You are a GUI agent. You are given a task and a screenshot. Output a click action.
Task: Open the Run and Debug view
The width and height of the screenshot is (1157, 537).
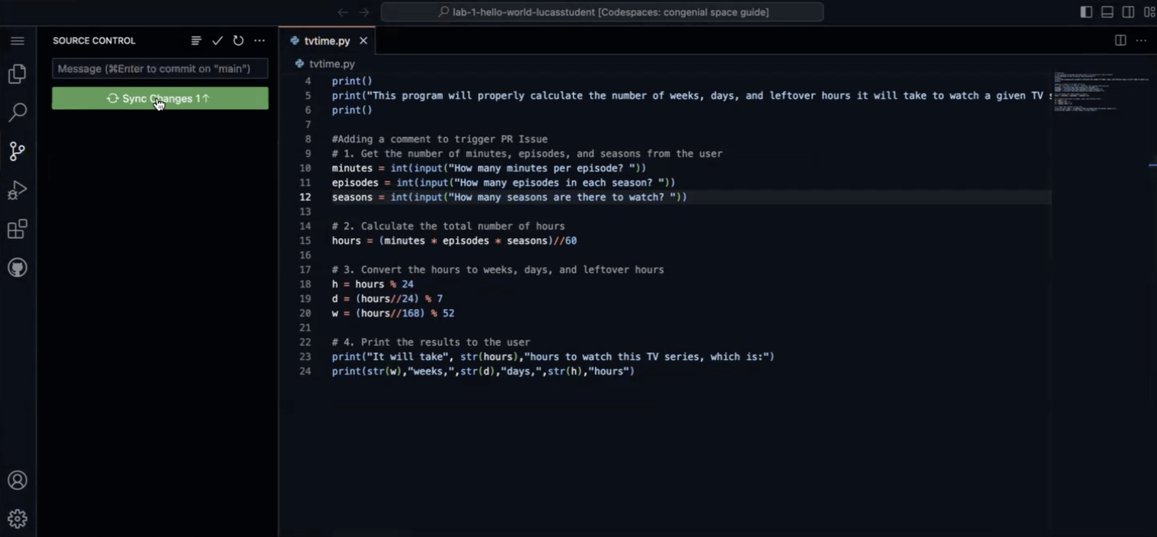click(17, 190)
